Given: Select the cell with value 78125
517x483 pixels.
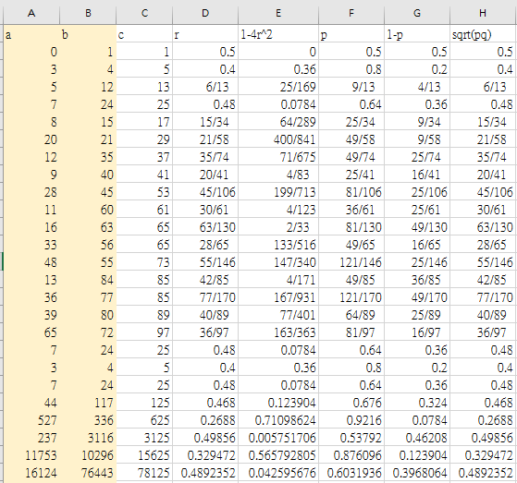Looking at the screenshot, I should point(144,473).
